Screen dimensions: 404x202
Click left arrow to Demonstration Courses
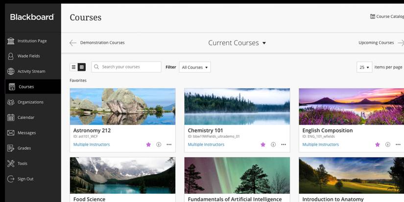click(x=73, y=43)
